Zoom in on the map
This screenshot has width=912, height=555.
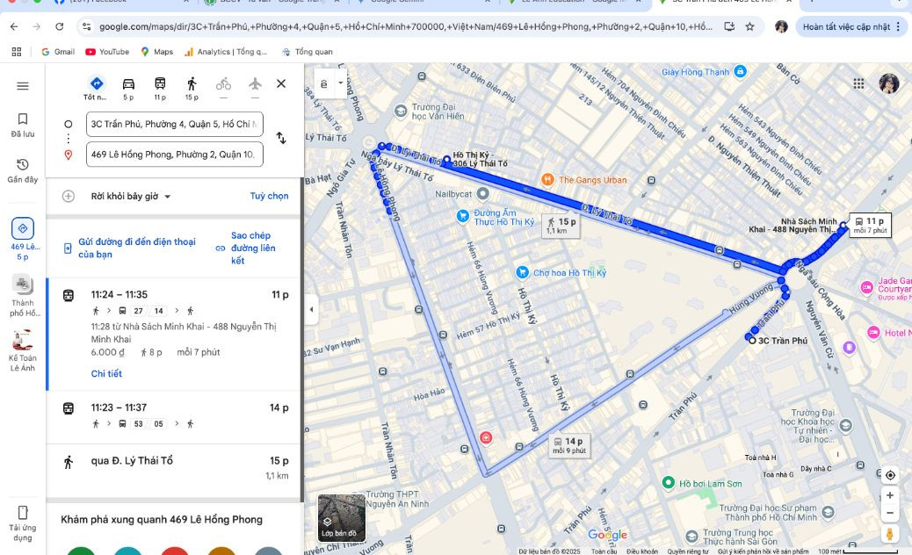click(x=890, y=495)
